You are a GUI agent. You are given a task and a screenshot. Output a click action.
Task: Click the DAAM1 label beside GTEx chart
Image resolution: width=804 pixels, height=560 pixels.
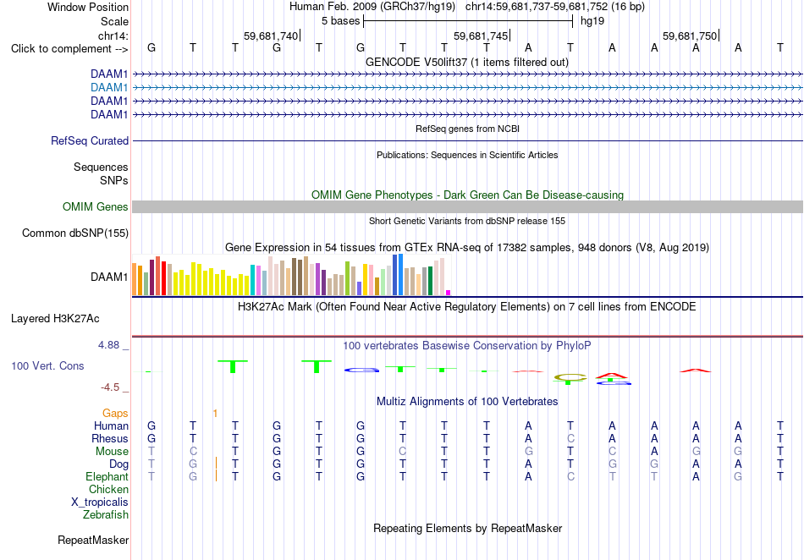point(109,277)
